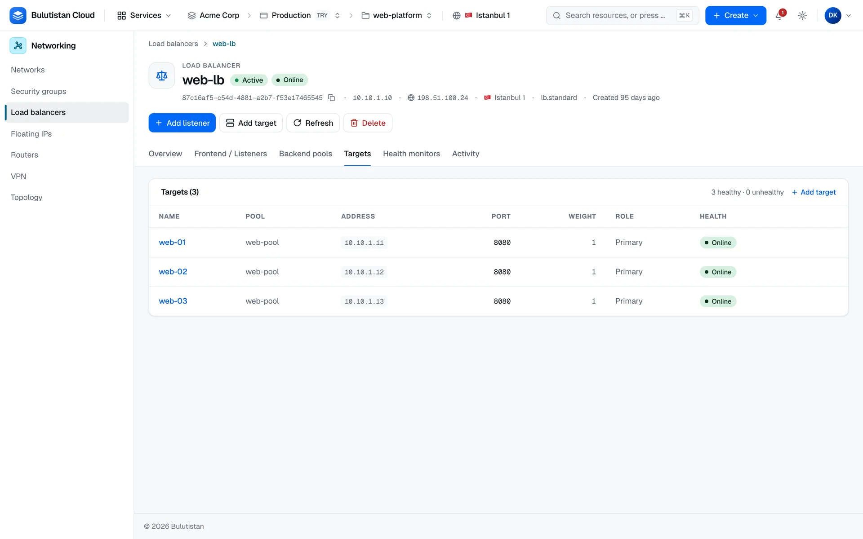Open the notifications bell
This screenshot has height=539, width=863.
coord(779,16)
